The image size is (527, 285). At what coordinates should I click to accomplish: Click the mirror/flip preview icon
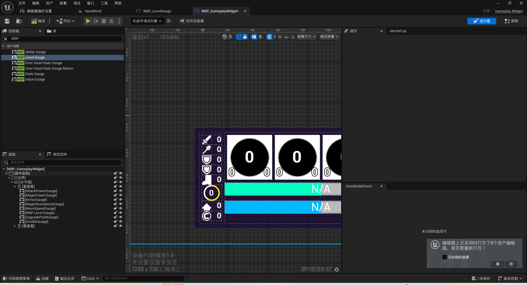click(x=293, y=37)
